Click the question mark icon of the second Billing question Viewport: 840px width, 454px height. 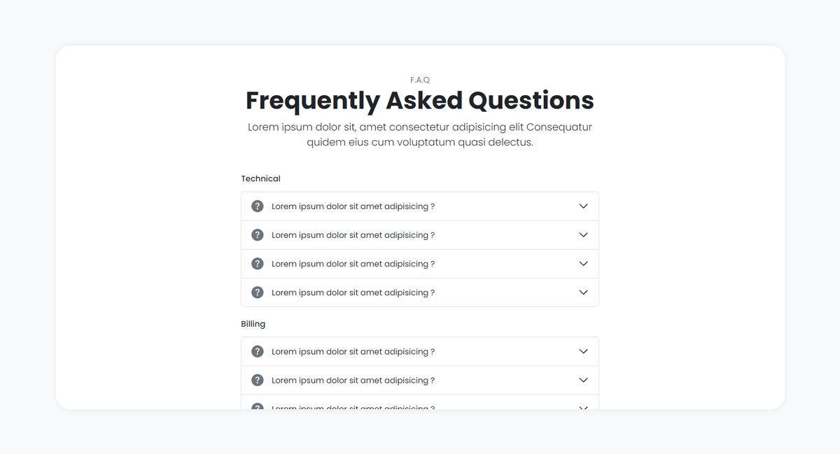click(x=258, y=380)
